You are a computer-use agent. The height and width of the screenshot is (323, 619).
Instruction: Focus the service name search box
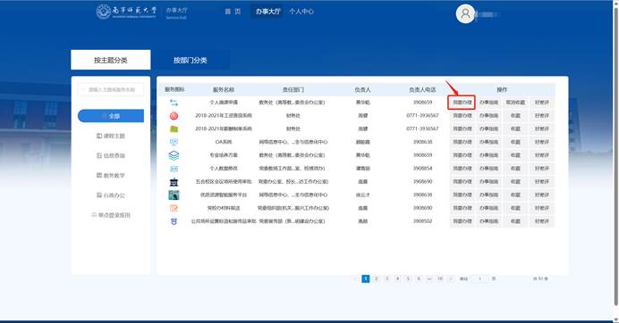[111, 90]
